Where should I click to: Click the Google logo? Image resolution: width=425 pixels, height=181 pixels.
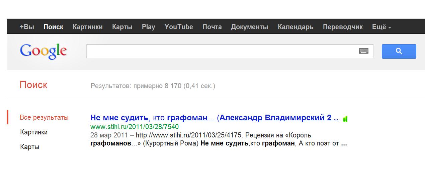click(43, 51)
